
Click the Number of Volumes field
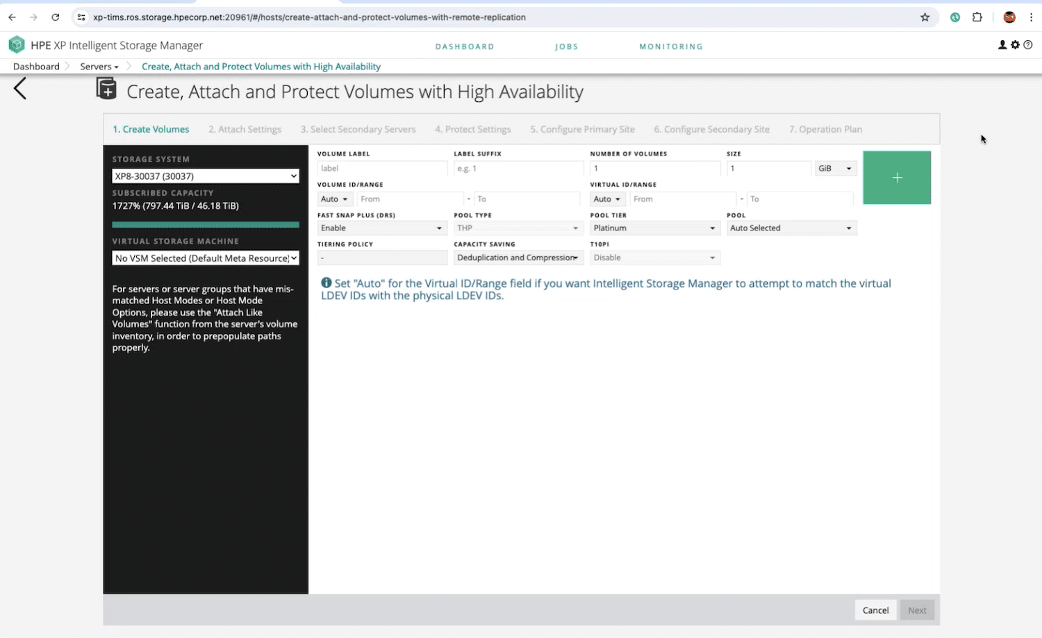click(655, 168)
